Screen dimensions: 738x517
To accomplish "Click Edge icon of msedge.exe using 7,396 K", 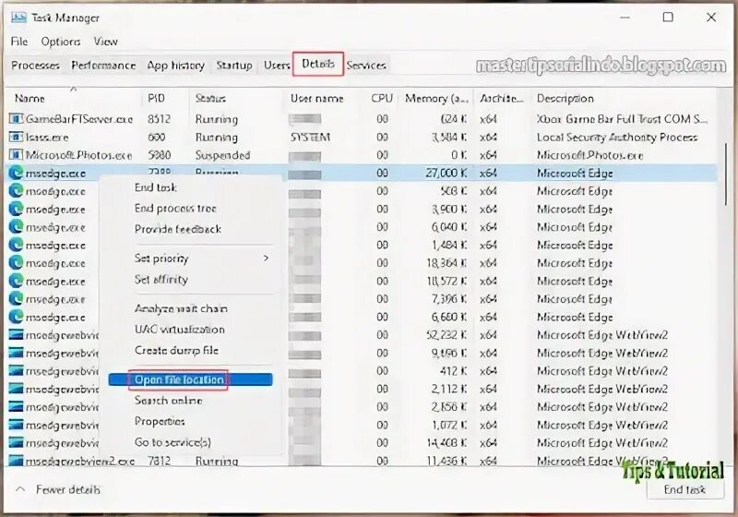I will coord(16,299).
